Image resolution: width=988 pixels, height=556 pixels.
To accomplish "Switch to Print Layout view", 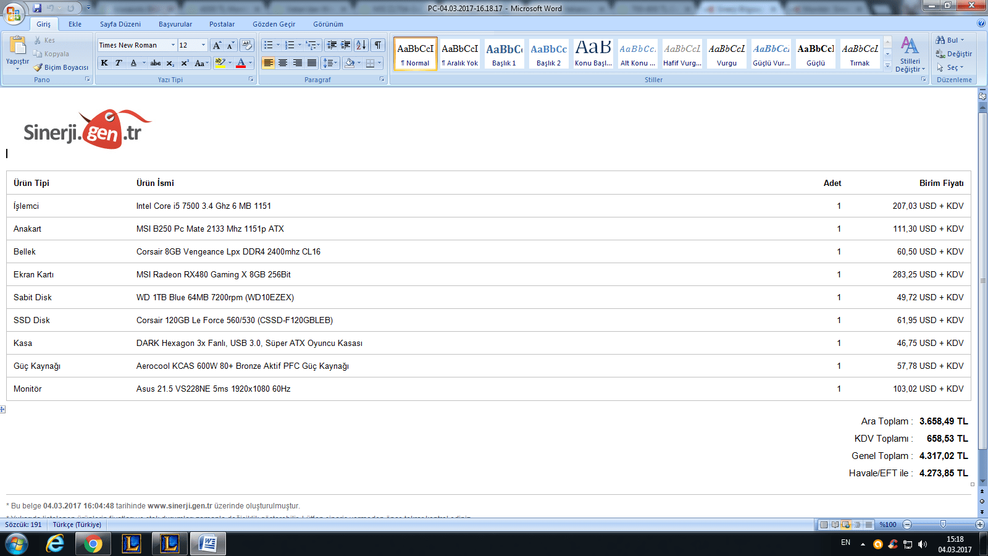I will click(x=824, y=524).
